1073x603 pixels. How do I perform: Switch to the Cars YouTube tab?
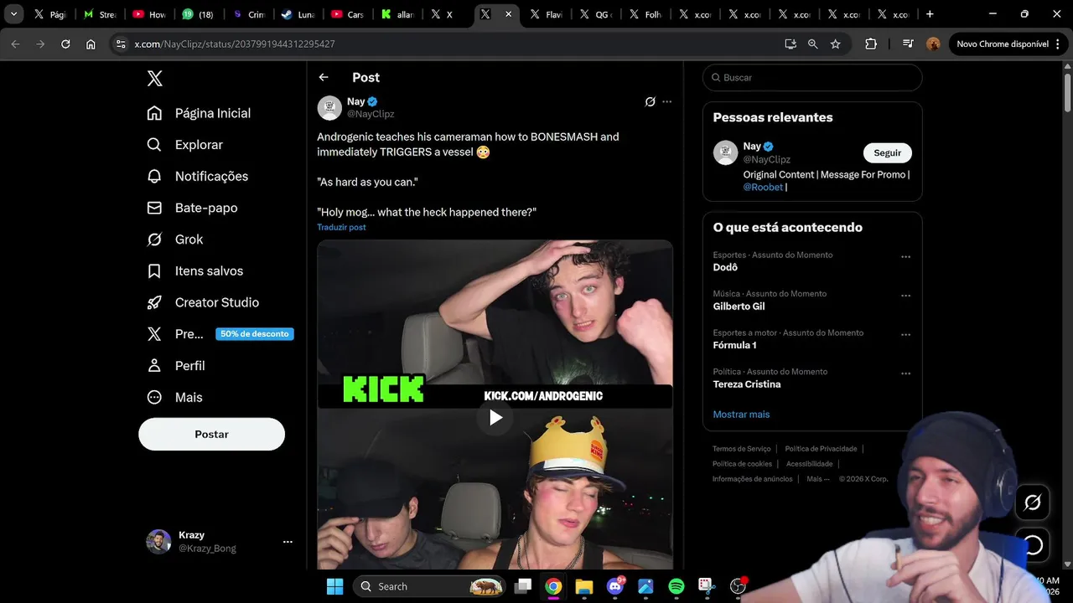click(x=346, y=14)
